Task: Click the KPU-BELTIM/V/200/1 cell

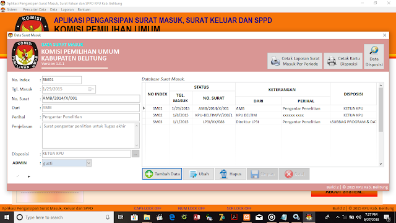Action: click(213, 115)
